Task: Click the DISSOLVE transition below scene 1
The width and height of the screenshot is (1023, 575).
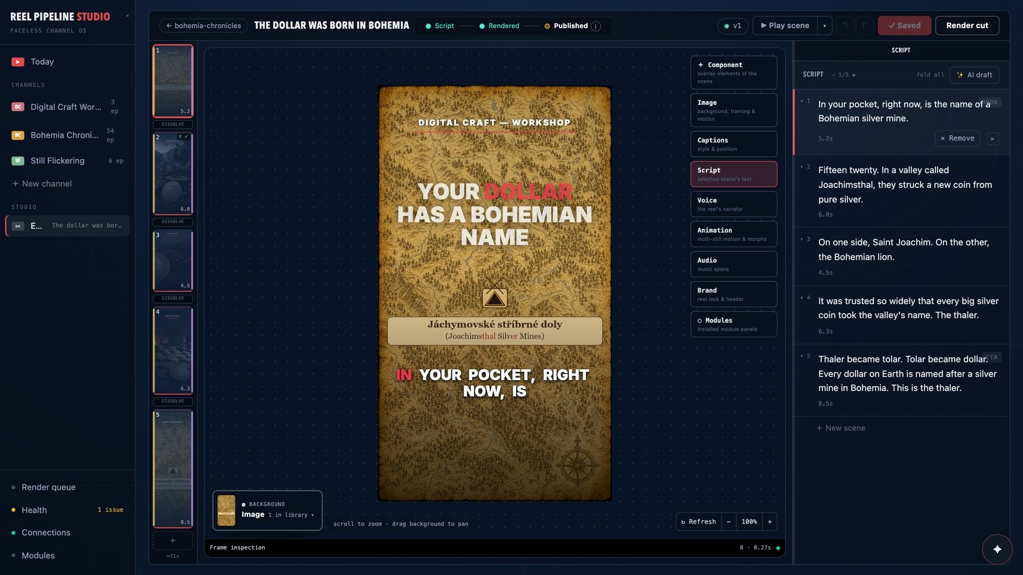Action: [173, 125]
